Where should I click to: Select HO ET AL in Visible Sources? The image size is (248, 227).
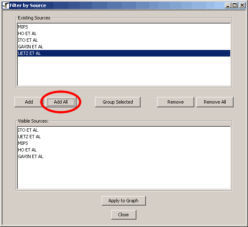click(x=27, y=150)
